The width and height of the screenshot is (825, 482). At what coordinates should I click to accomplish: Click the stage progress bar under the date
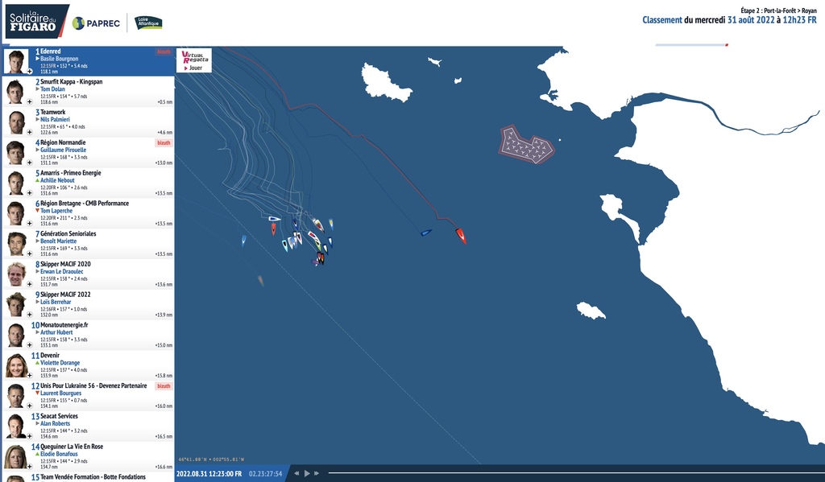pyautogui.click(x=692, y=45)
